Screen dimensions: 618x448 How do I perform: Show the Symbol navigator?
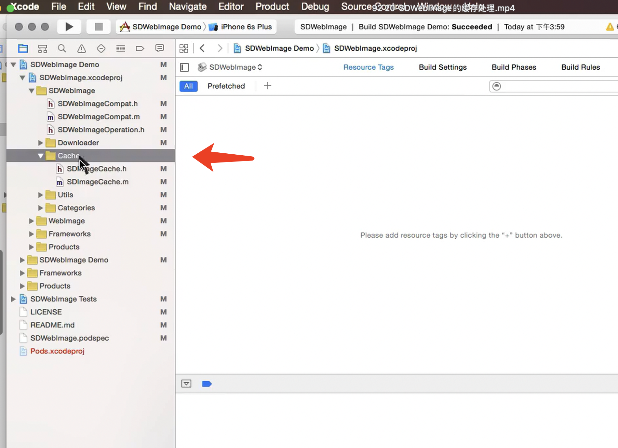[43, 49]
